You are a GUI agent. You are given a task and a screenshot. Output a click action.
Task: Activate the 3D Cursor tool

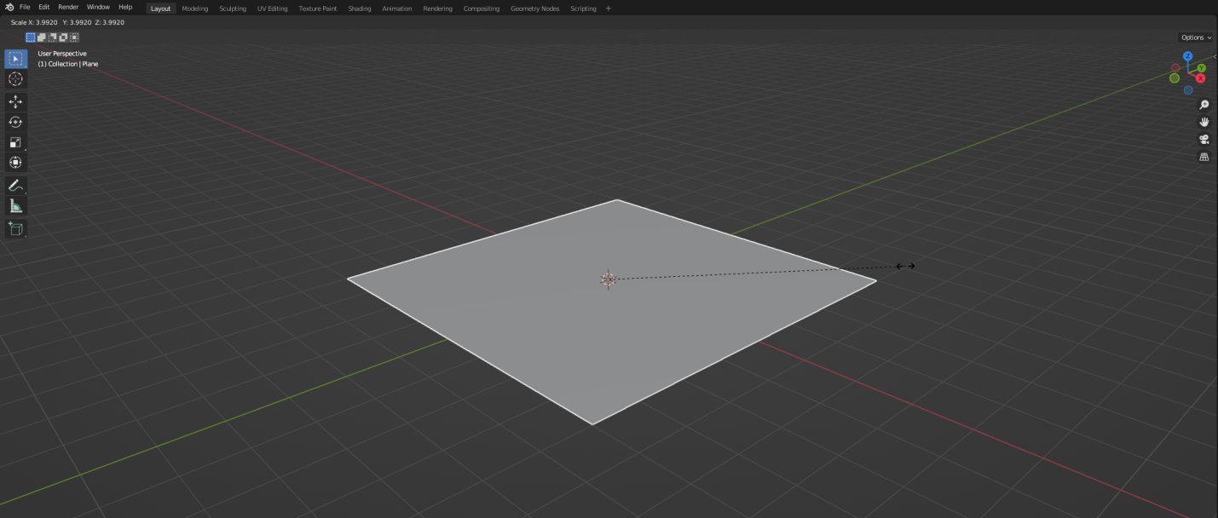[x=15, y=79]
